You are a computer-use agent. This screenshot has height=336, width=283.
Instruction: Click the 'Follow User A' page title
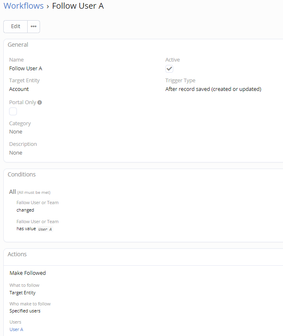point(78,6)
